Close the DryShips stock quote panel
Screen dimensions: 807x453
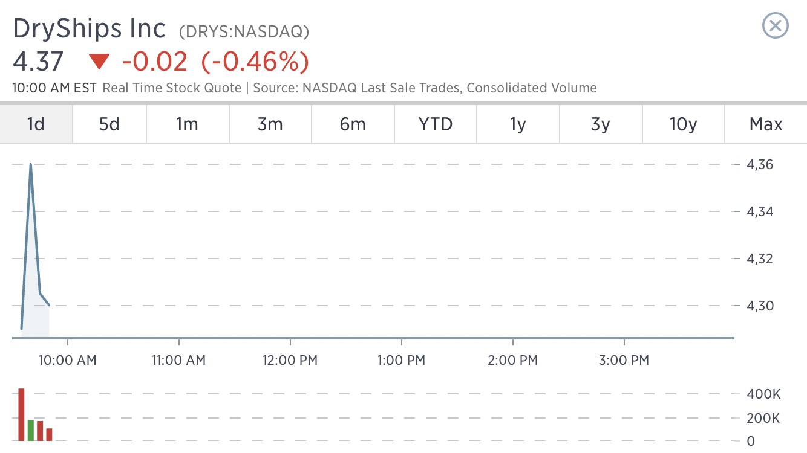776,26
